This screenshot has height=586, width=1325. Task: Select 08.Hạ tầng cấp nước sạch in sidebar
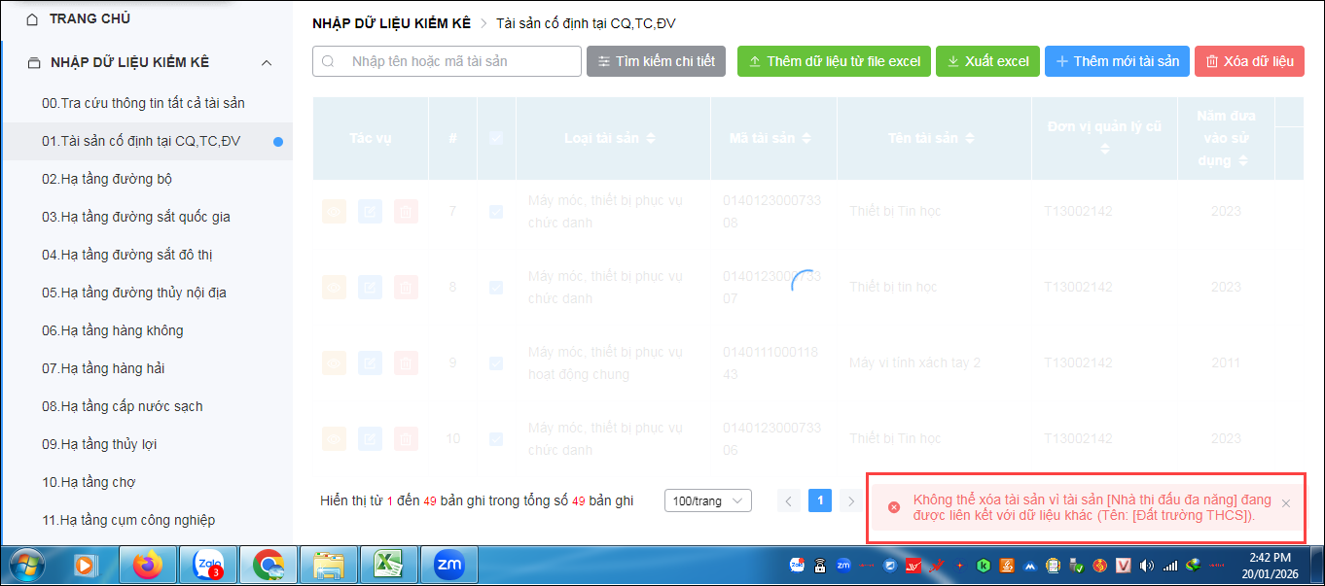click(122, 406)
